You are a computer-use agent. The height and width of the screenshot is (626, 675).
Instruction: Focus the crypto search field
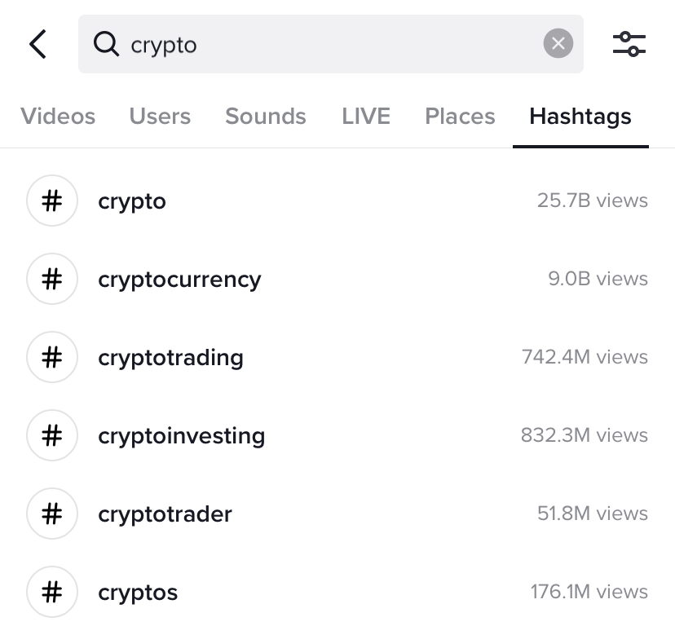(x=326, y=44)
